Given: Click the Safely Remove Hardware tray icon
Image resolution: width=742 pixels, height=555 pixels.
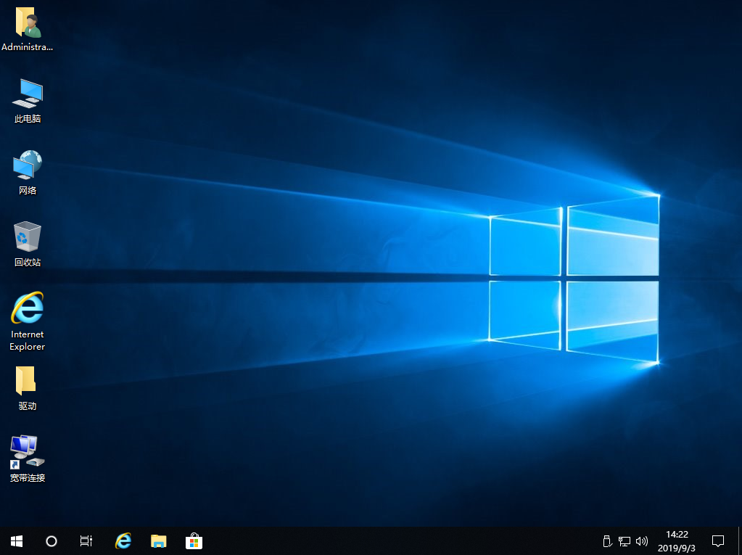Looking at the screenshot, I should click(606, 540).
